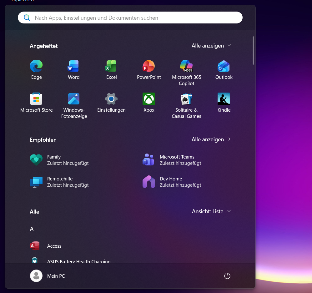The image size is (312, 293).
Task: Launch the Kindle app
Action: 224,103
